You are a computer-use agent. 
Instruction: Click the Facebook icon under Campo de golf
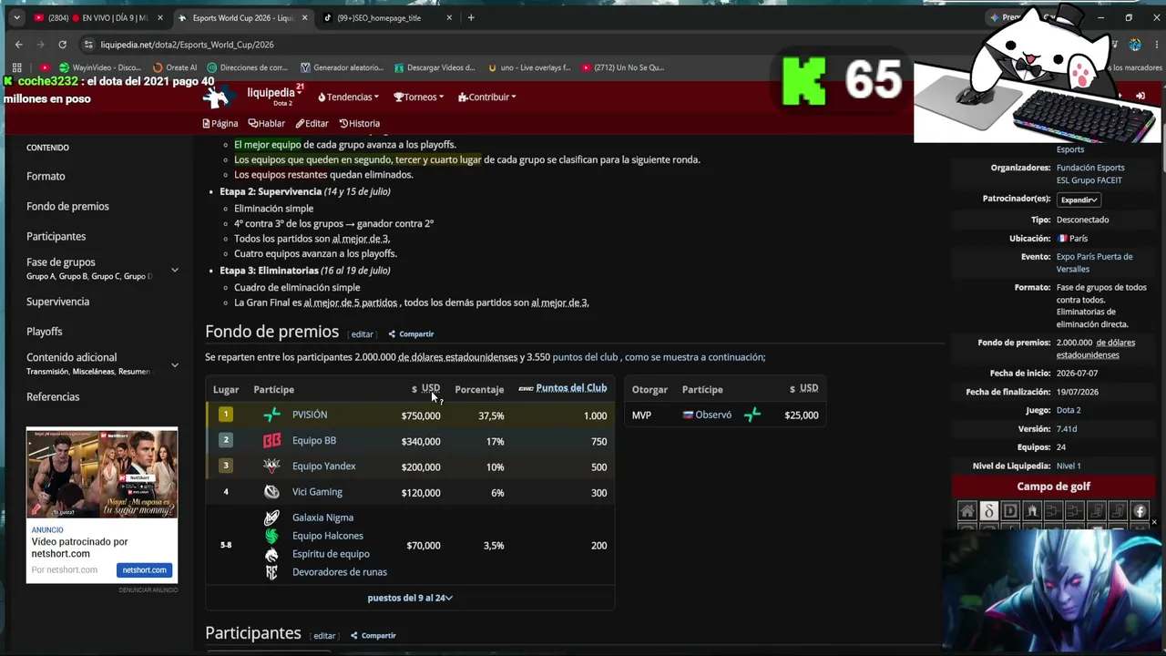pos(1140,511)
